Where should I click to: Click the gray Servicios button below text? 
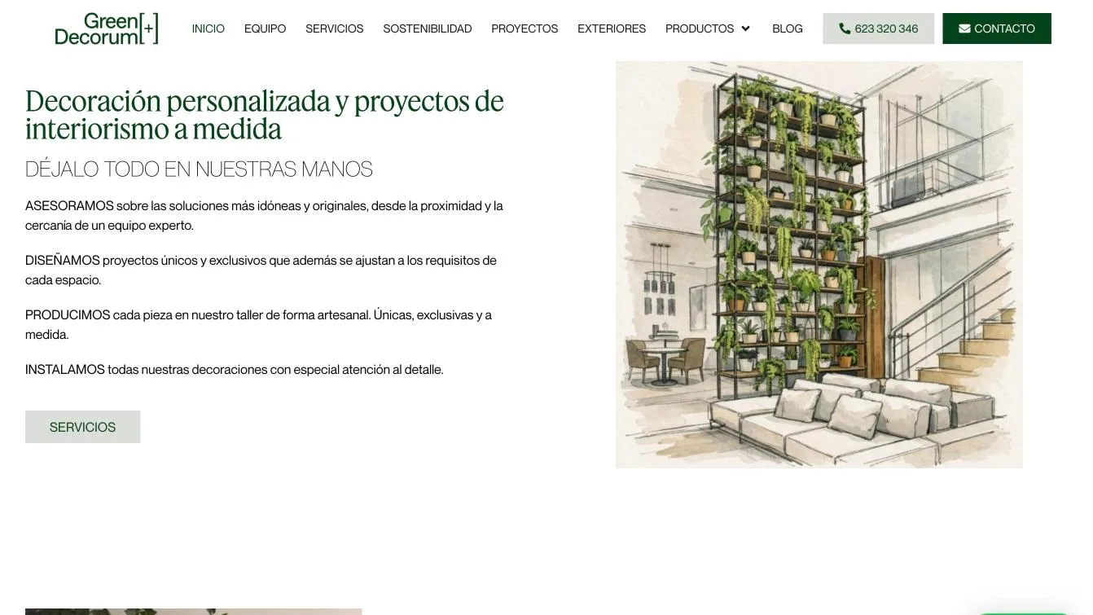click(x=83, y=427)
